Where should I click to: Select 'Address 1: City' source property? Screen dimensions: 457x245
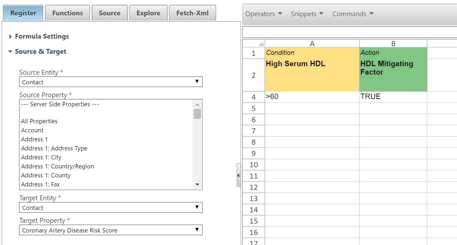(x=41, y=157)
